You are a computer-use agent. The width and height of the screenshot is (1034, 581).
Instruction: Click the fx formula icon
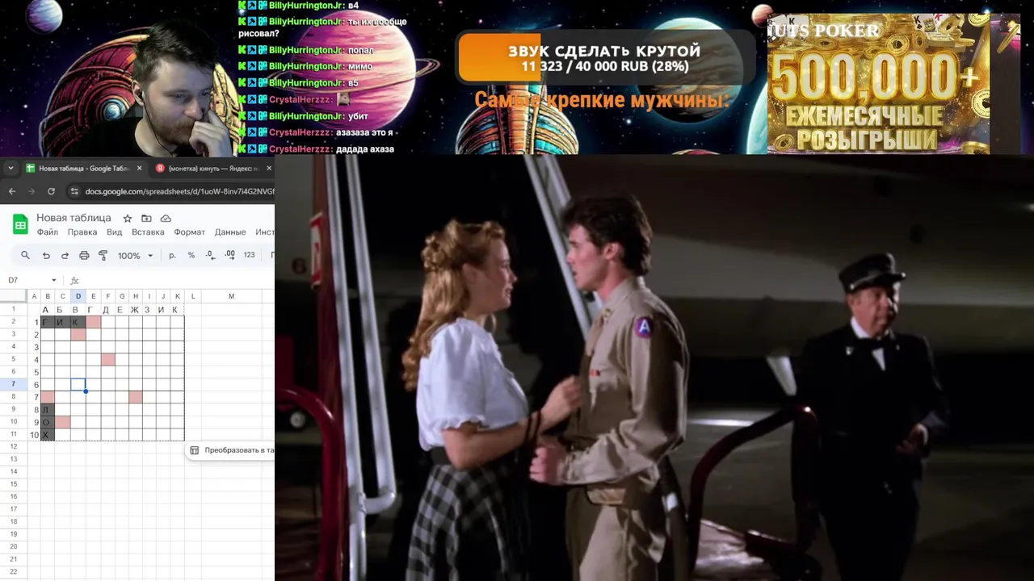pyautogui.click(x=74, y=280)
